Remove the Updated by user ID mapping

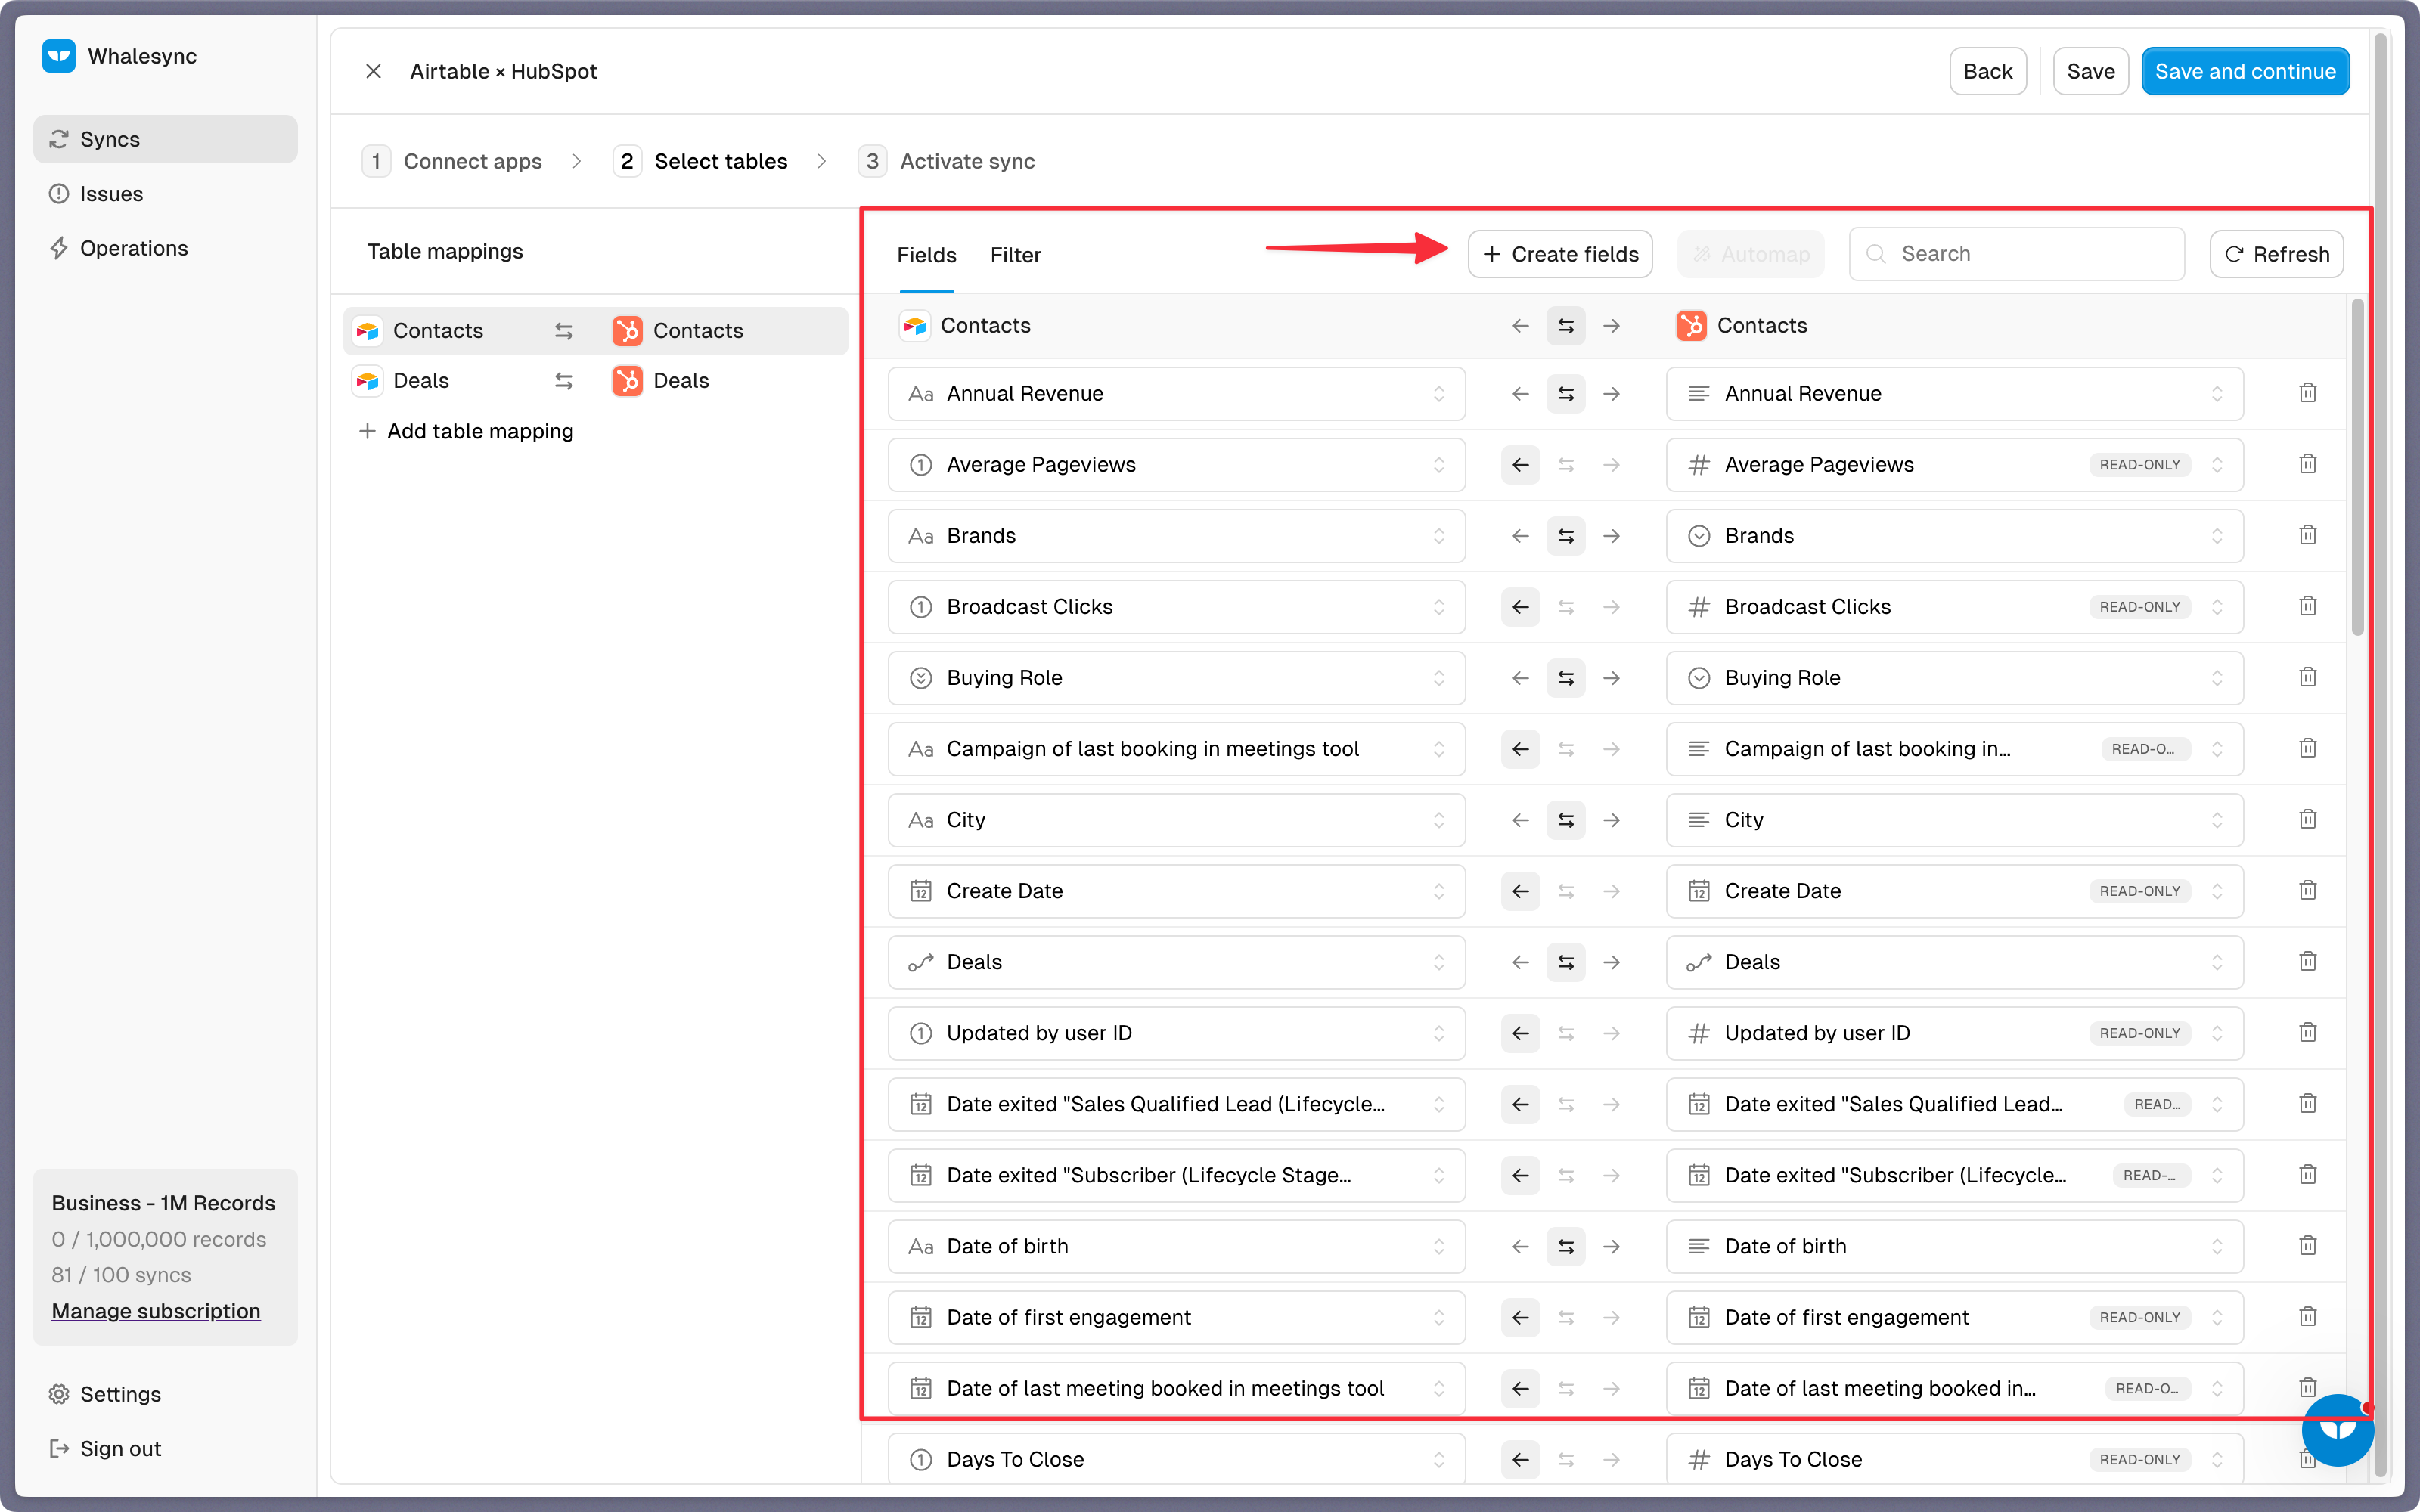pyautogui.click(x=2307, y=1032)
